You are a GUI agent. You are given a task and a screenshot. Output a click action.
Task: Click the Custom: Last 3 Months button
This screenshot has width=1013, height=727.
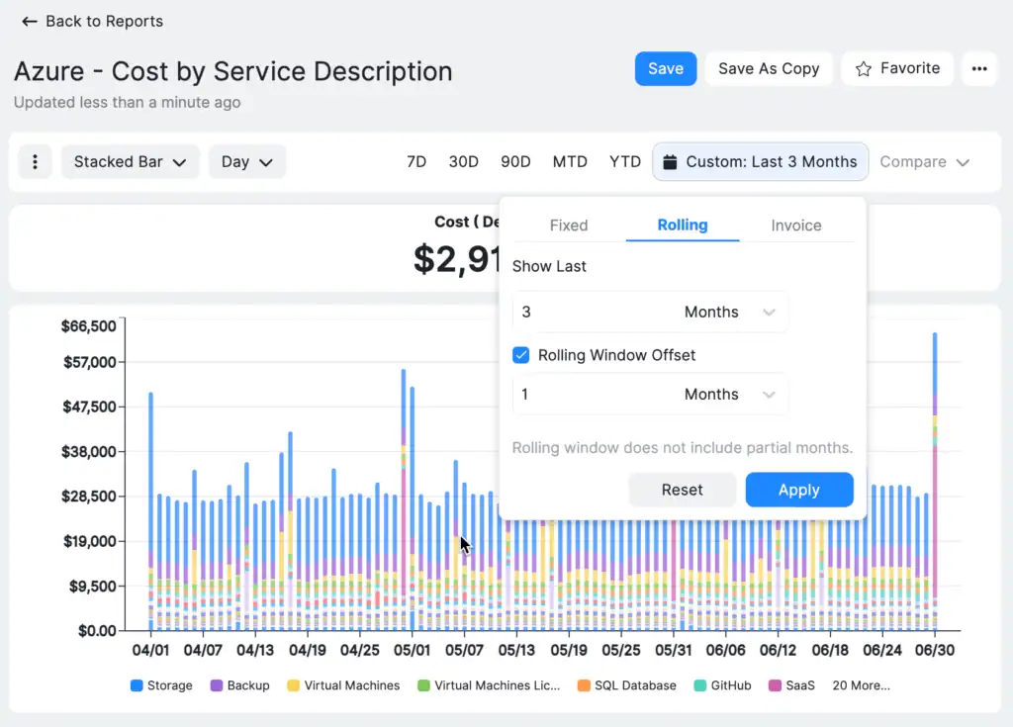pyautogui.click(x=761, y=161)
